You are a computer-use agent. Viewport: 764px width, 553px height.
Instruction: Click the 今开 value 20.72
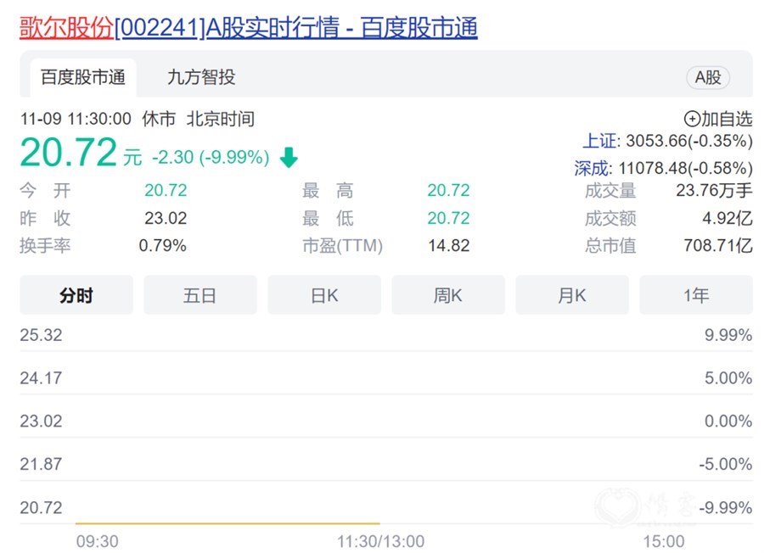(166, 190)
